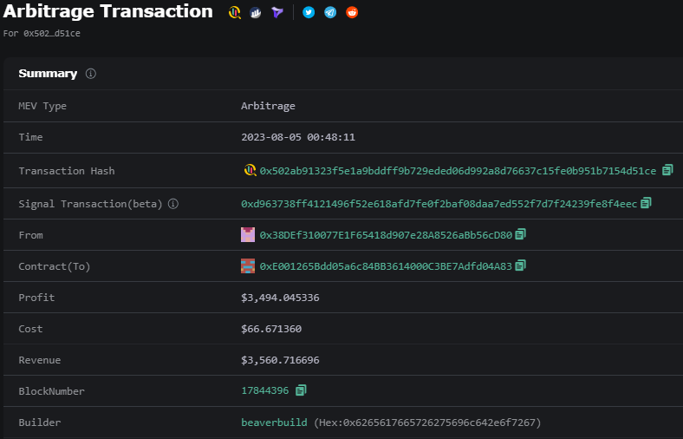Screen dimensions: 683x439
Task: Click the cost value $66.671360
Action: tap(271, 329)
